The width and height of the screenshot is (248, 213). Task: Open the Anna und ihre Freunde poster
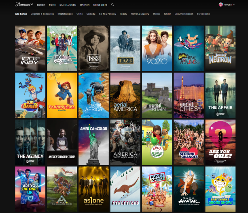(157, 142)
